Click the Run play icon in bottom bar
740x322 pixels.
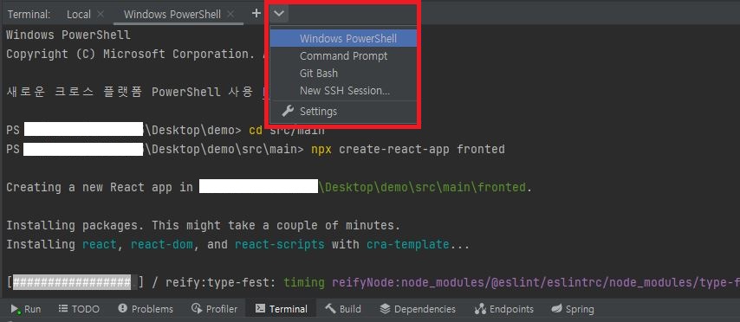tap(16, 309)
